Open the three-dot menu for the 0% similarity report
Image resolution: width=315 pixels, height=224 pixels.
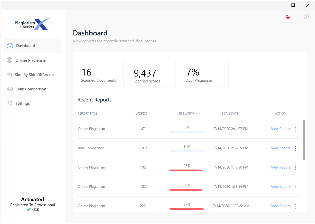click(x=295, y=129)
